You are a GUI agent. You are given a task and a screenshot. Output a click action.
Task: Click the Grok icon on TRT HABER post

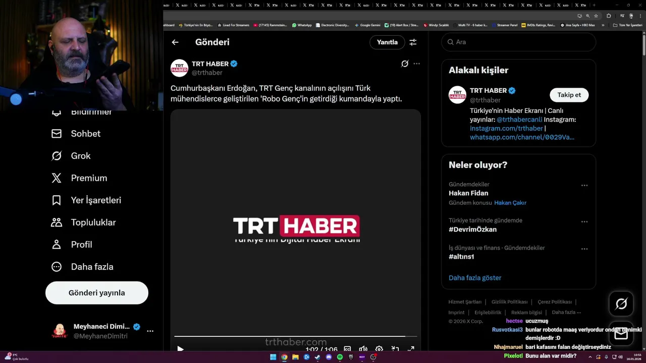tap(404, 64)
